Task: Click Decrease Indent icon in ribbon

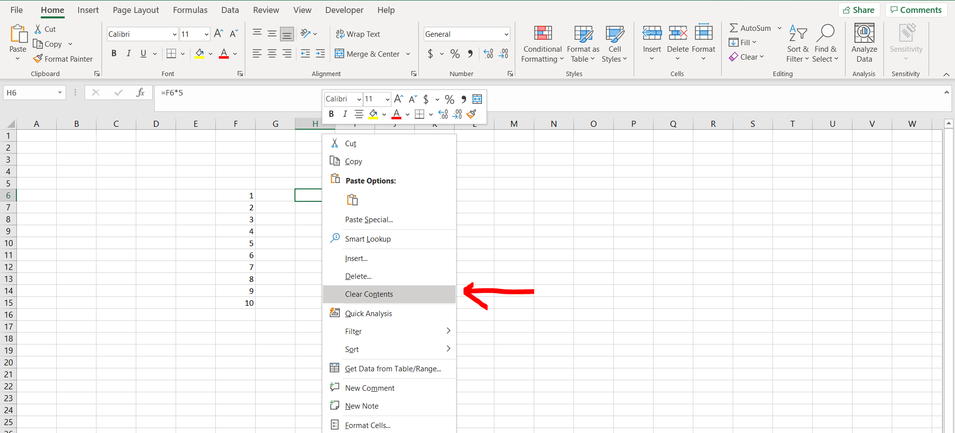Action: pos(305,54)
